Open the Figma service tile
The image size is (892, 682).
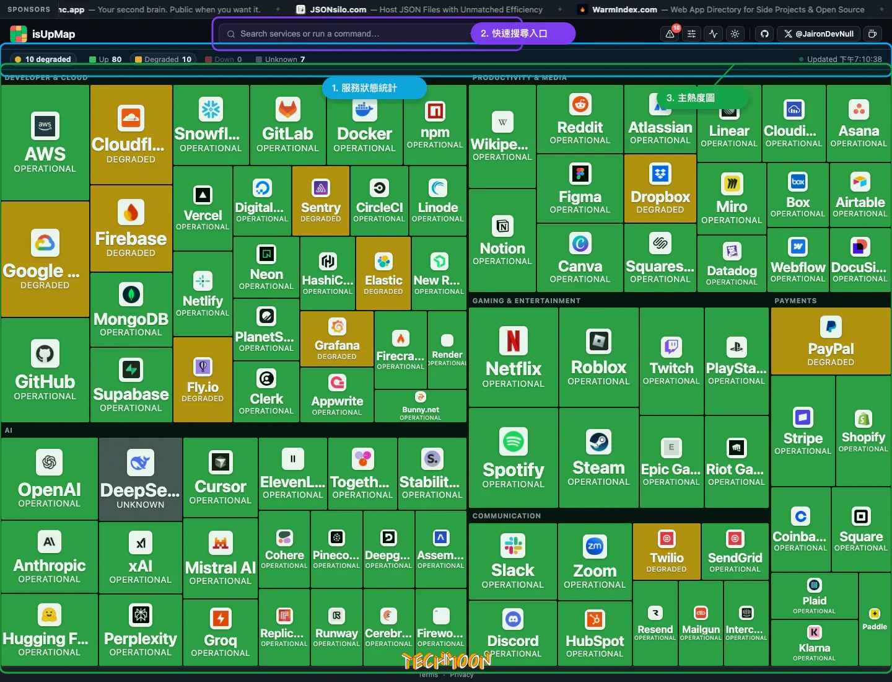tap(580, 188)
